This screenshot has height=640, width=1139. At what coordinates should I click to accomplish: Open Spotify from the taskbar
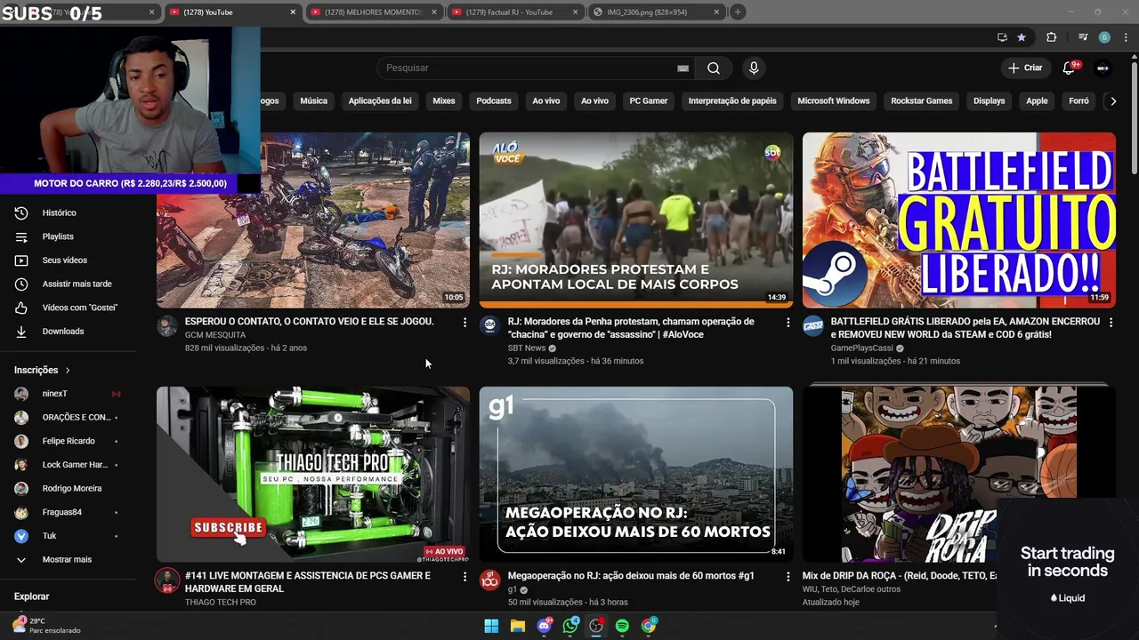[x=622, y=626]
